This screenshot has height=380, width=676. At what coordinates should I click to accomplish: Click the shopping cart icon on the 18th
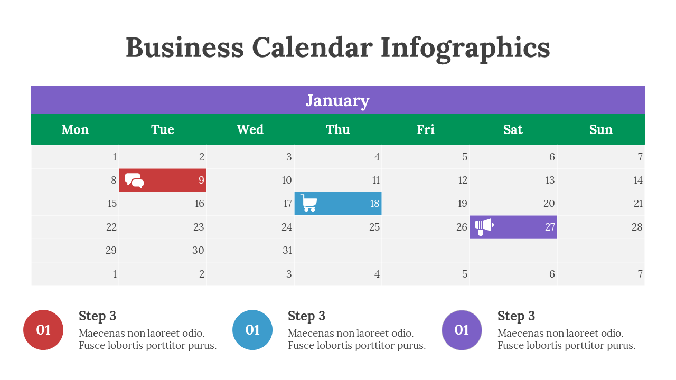click(309, 203)
